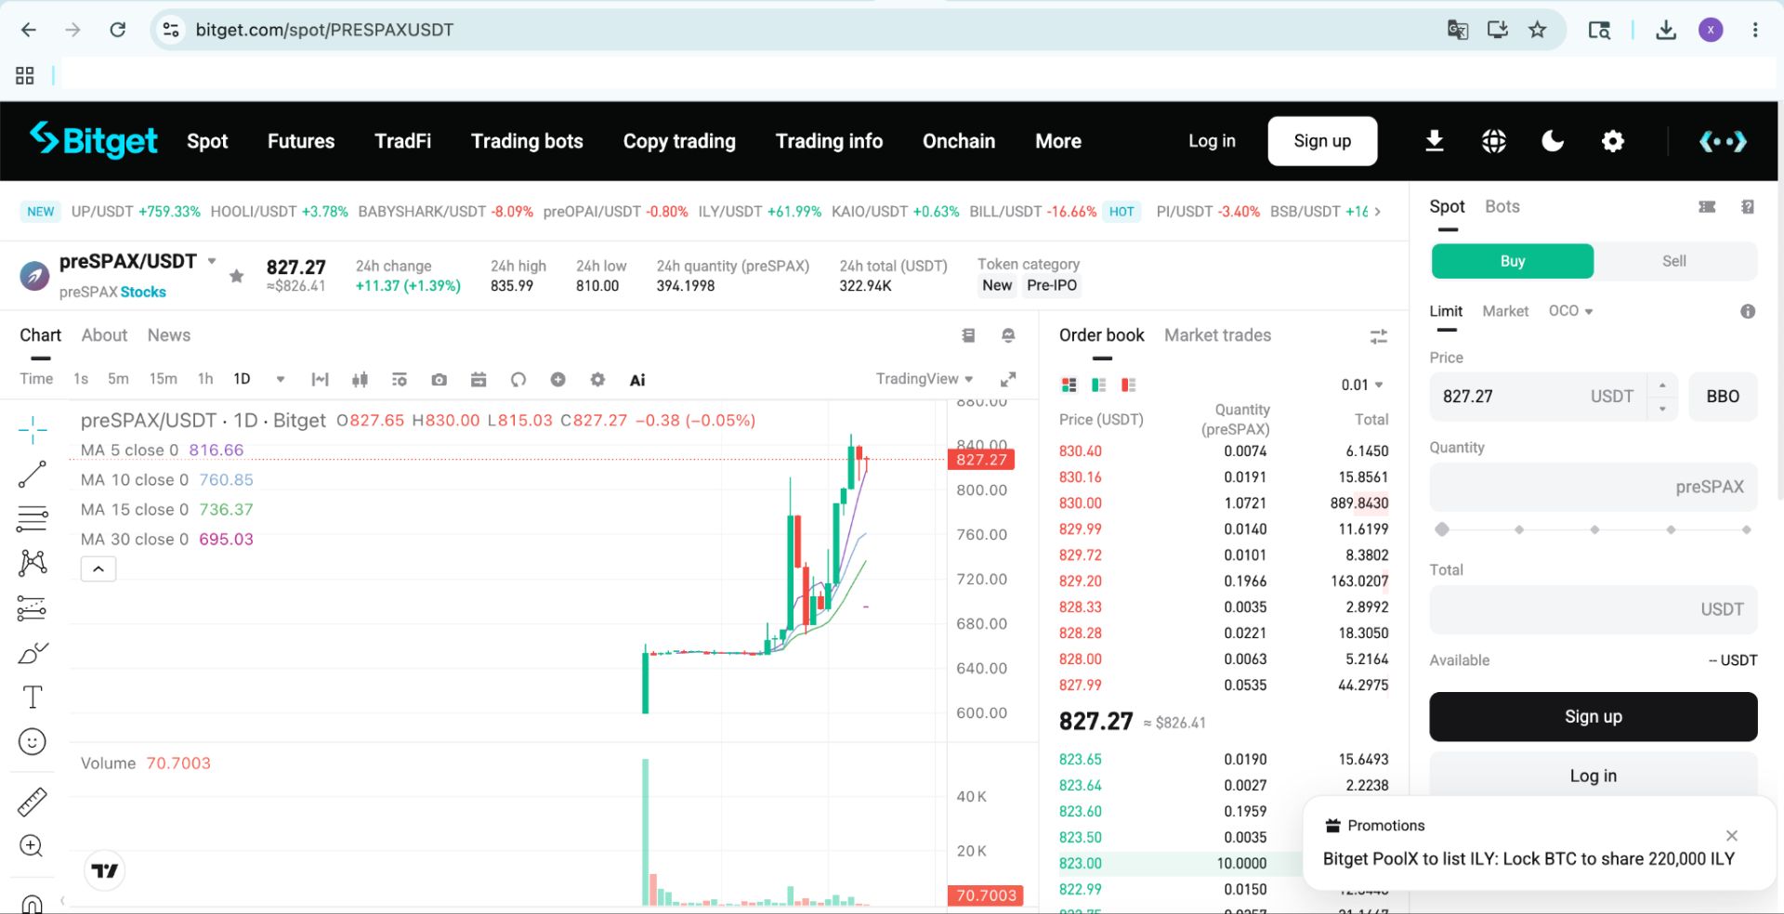Select the Market order type
Viewport: 1784px width, 914px height.
1505,311
